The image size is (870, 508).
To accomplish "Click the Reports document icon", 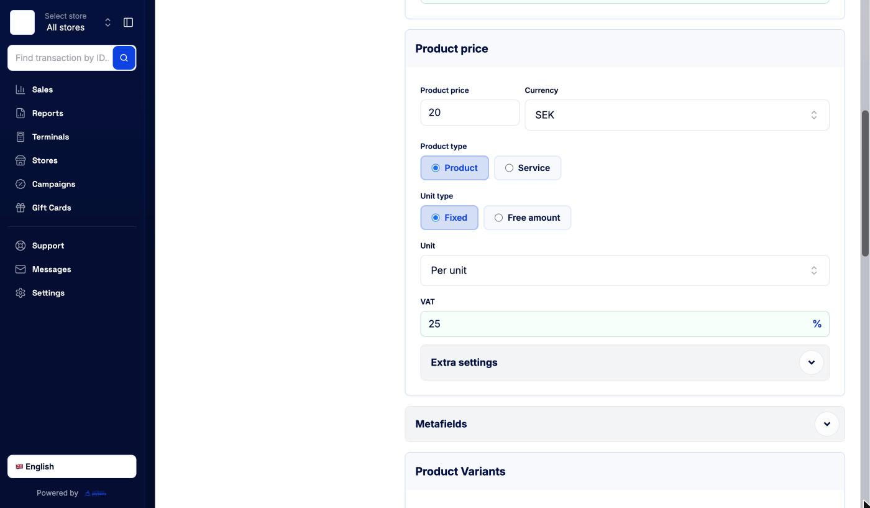I will click(x=21, y=113).
